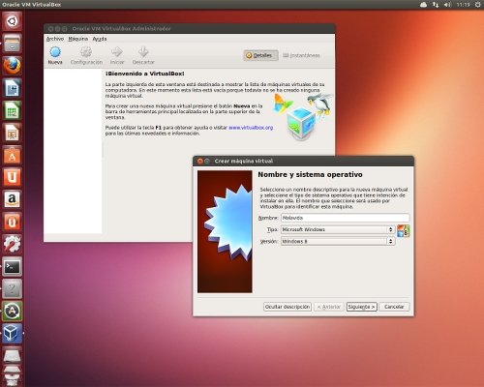Click the Cancelar button
Screen dimensions: 484x387
pyautogui.click(x=394, y=307)
